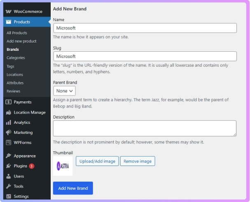
Task: Open the Parent Brand dropdown
Action: coord(64,91)
